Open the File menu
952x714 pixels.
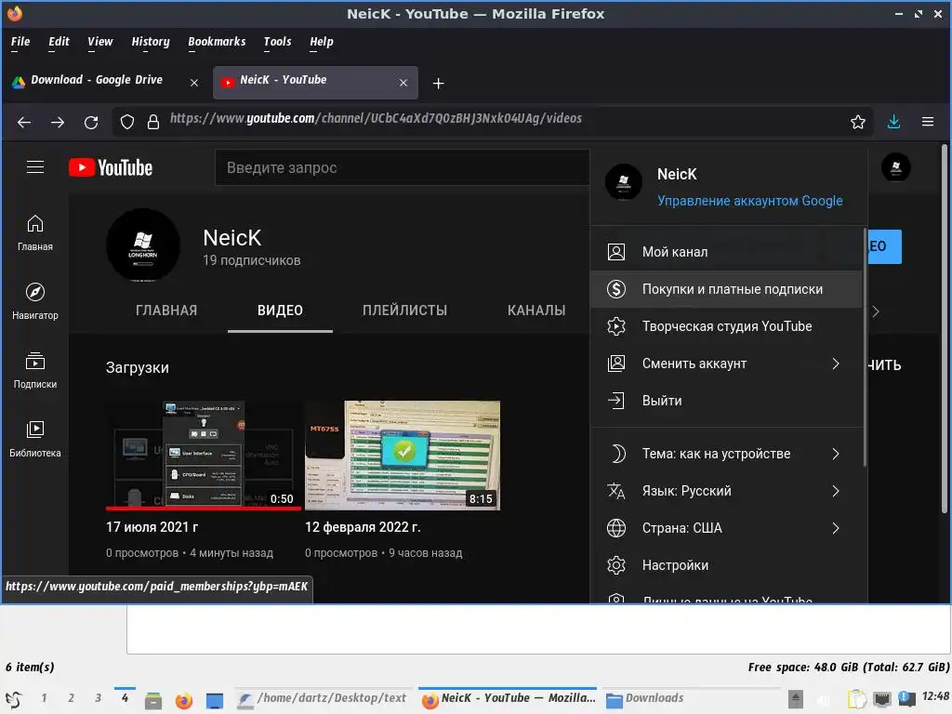(20, 42)
